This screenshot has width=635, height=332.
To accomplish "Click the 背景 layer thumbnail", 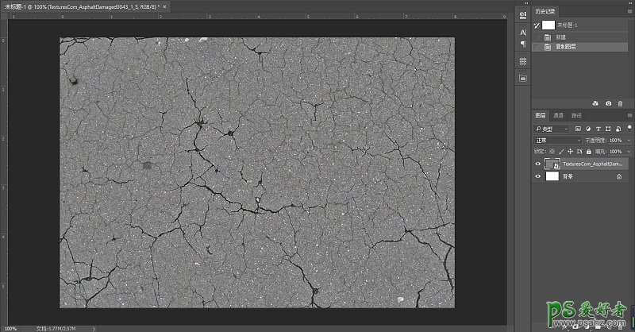I will click(x=552, y=176).
